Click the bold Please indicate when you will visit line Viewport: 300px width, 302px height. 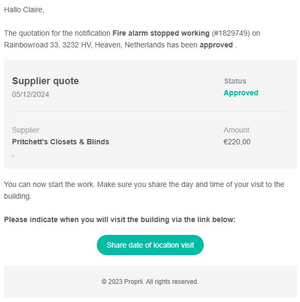120,219
